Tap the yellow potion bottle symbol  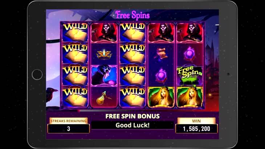103,98
